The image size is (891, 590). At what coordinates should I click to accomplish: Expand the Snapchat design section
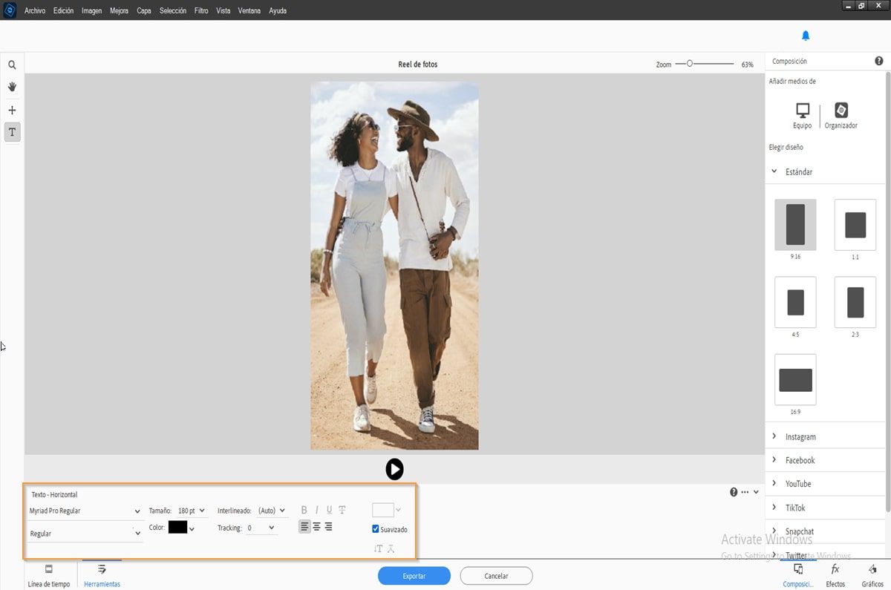[774, 531]
